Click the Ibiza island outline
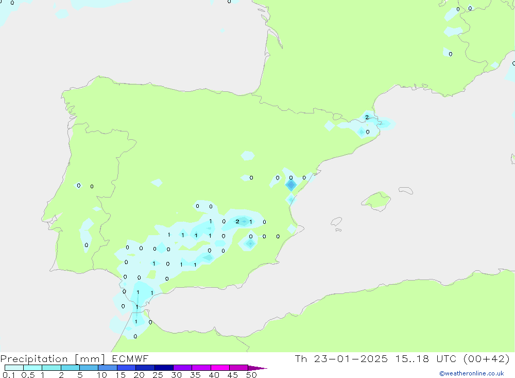Image resolution: width=515 pixels, height=378 pixels. click(x=336, y=222)
